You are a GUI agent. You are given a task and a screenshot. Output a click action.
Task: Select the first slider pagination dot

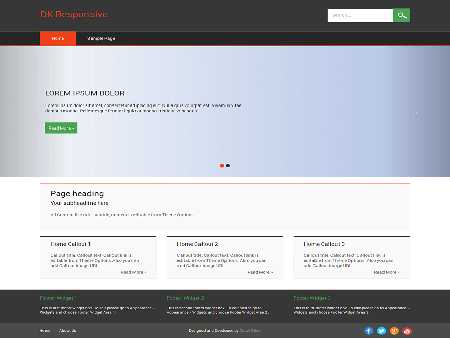tap(222, 165)
